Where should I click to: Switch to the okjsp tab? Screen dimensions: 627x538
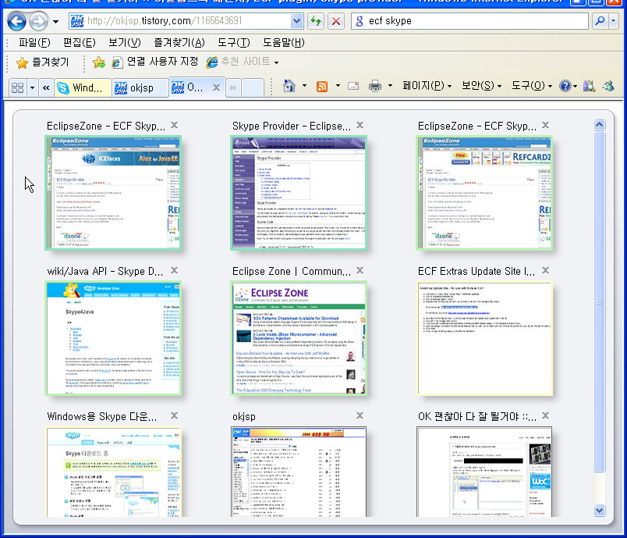coord(140,87)
